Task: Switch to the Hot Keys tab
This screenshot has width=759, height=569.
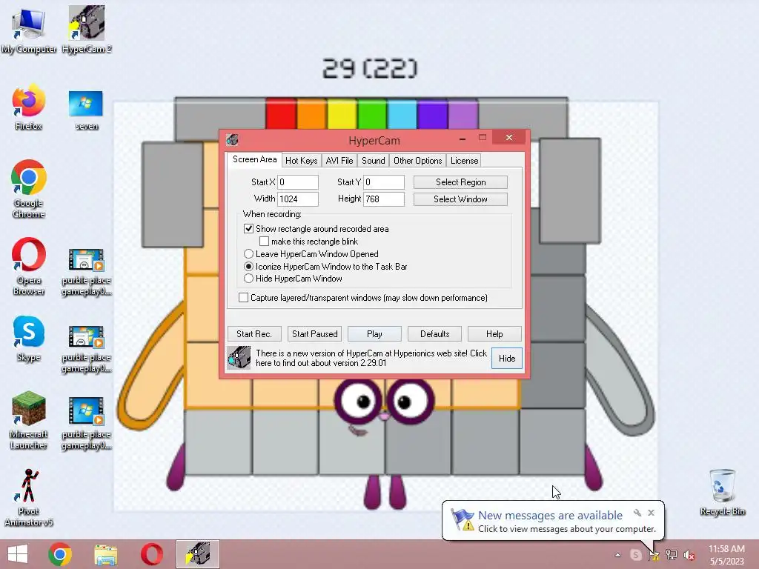Action: 301,161
